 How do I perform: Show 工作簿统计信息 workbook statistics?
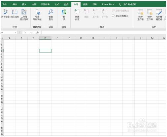coord(24,15)
